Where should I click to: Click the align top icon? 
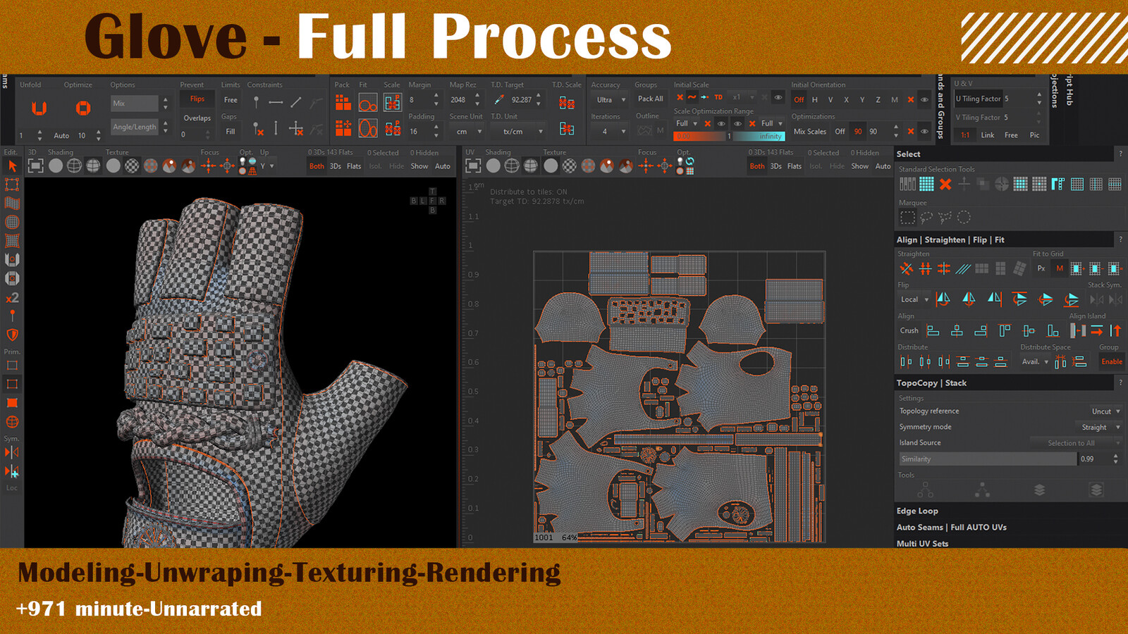click(1005, 330)
